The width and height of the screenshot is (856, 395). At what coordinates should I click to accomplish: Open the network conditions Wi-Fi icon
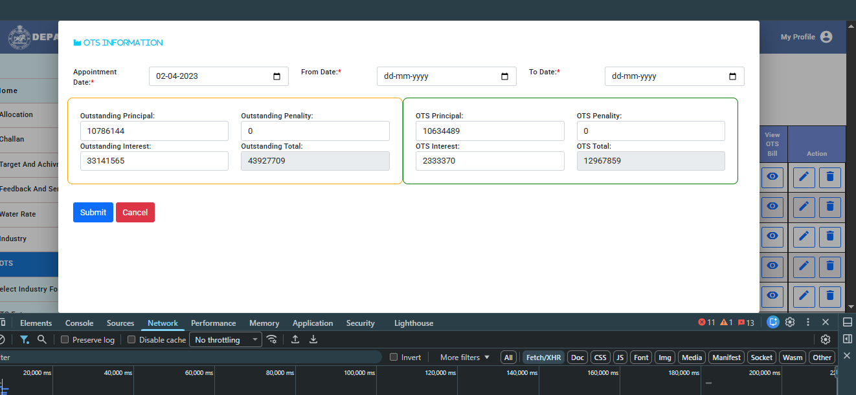tap(272, 339)
